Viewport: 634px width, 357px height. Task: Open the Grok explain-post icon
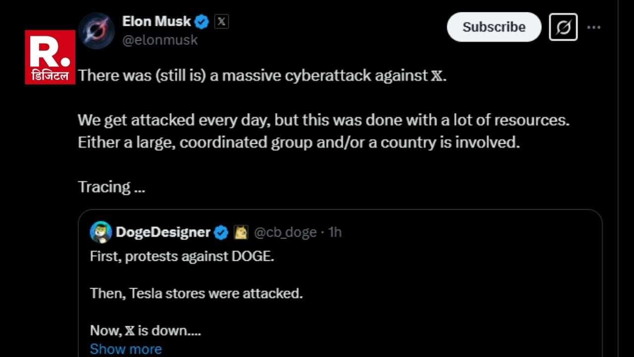point(563,27)
